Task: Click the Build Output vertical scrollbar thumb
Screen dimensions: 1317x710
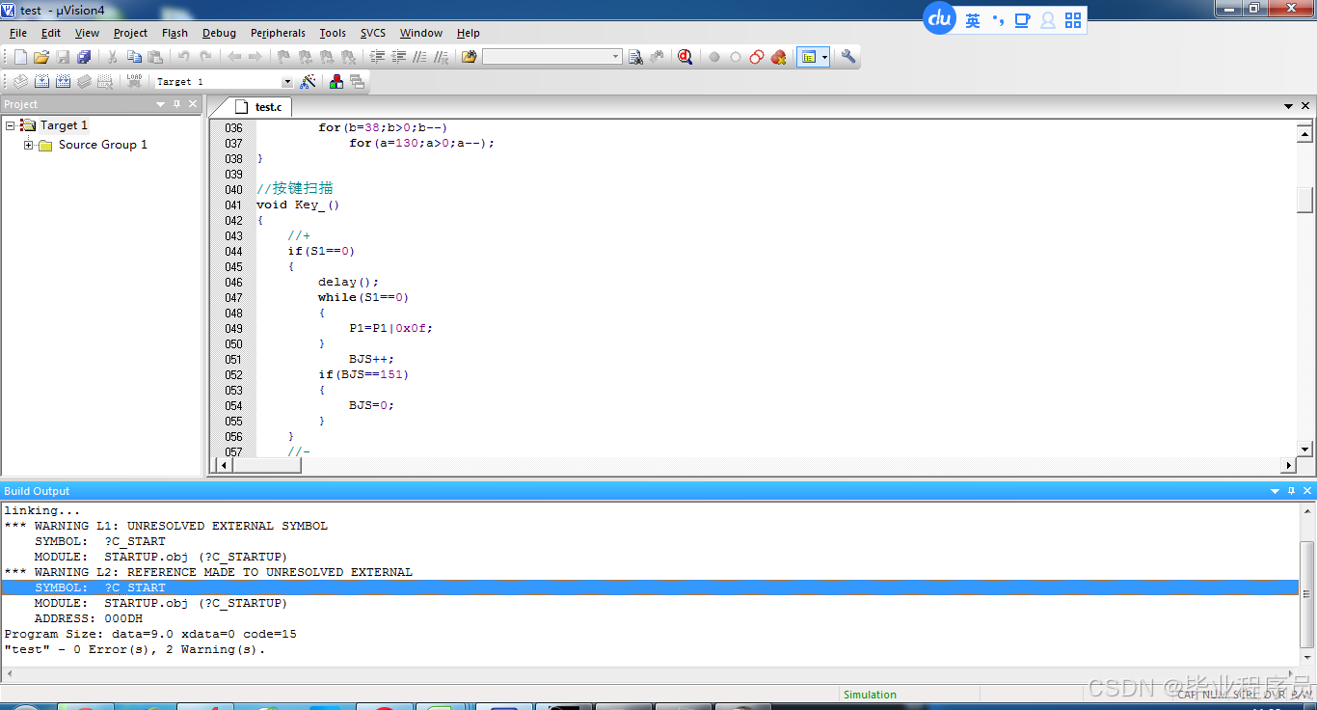Action: click(x=1307, y=593)
